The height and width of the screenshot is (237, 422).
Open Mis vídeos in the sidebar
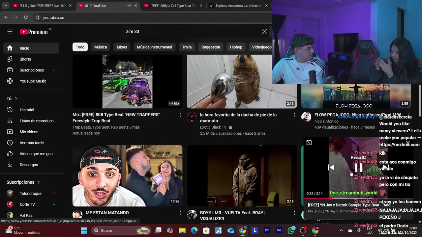[x=32, y=132]
